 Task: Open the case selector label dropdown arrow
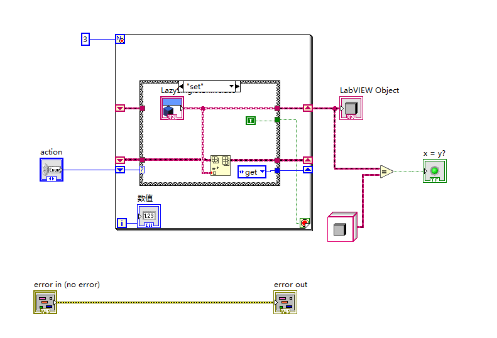tap(232, 86)
